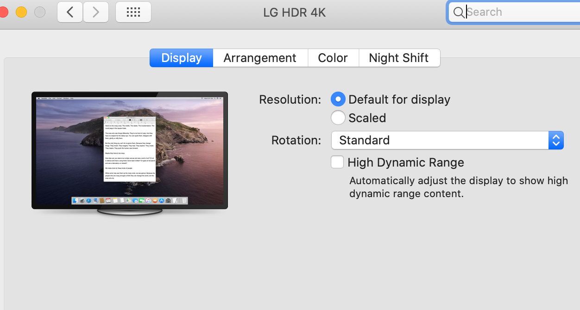Select the Scaled resolution option
The image size is (580, 310).
point(338,118)
